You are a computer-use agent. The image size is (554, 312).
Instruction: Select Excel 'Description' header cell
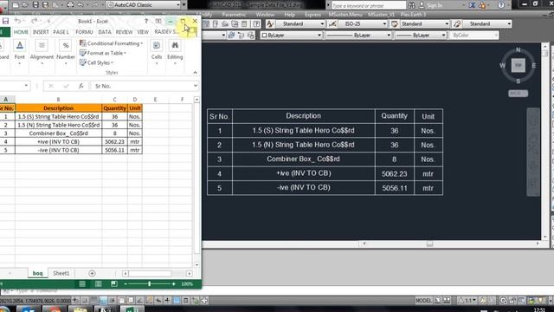(x=58, y=107)
